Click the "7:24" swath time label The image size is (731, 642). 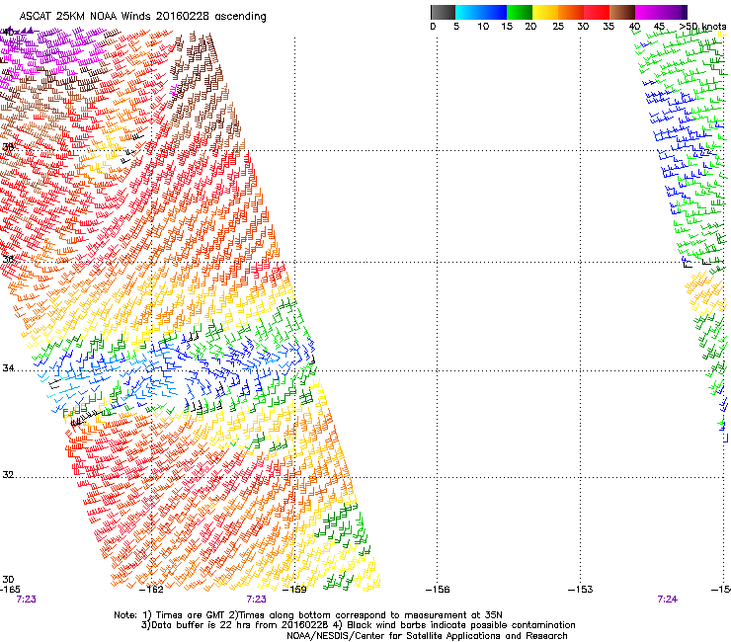pos(667,600)
